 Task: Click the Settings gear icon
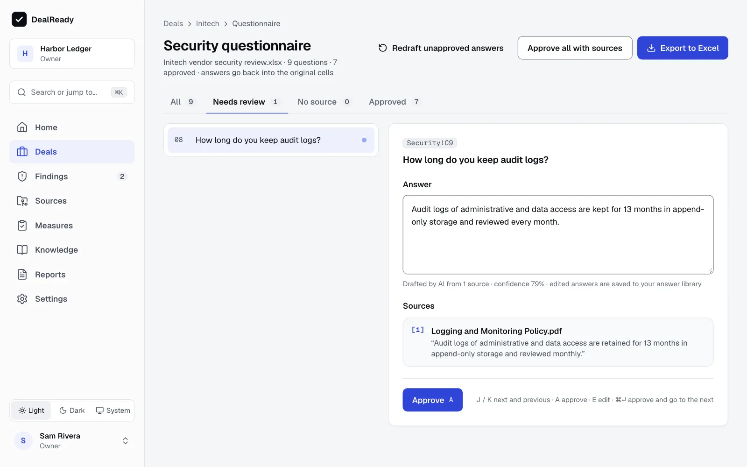pos(22,299)
